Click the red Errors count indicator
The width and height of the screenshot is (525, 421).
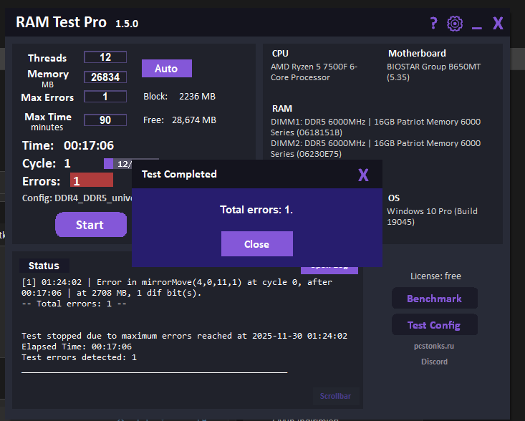(x=92, y=180)
